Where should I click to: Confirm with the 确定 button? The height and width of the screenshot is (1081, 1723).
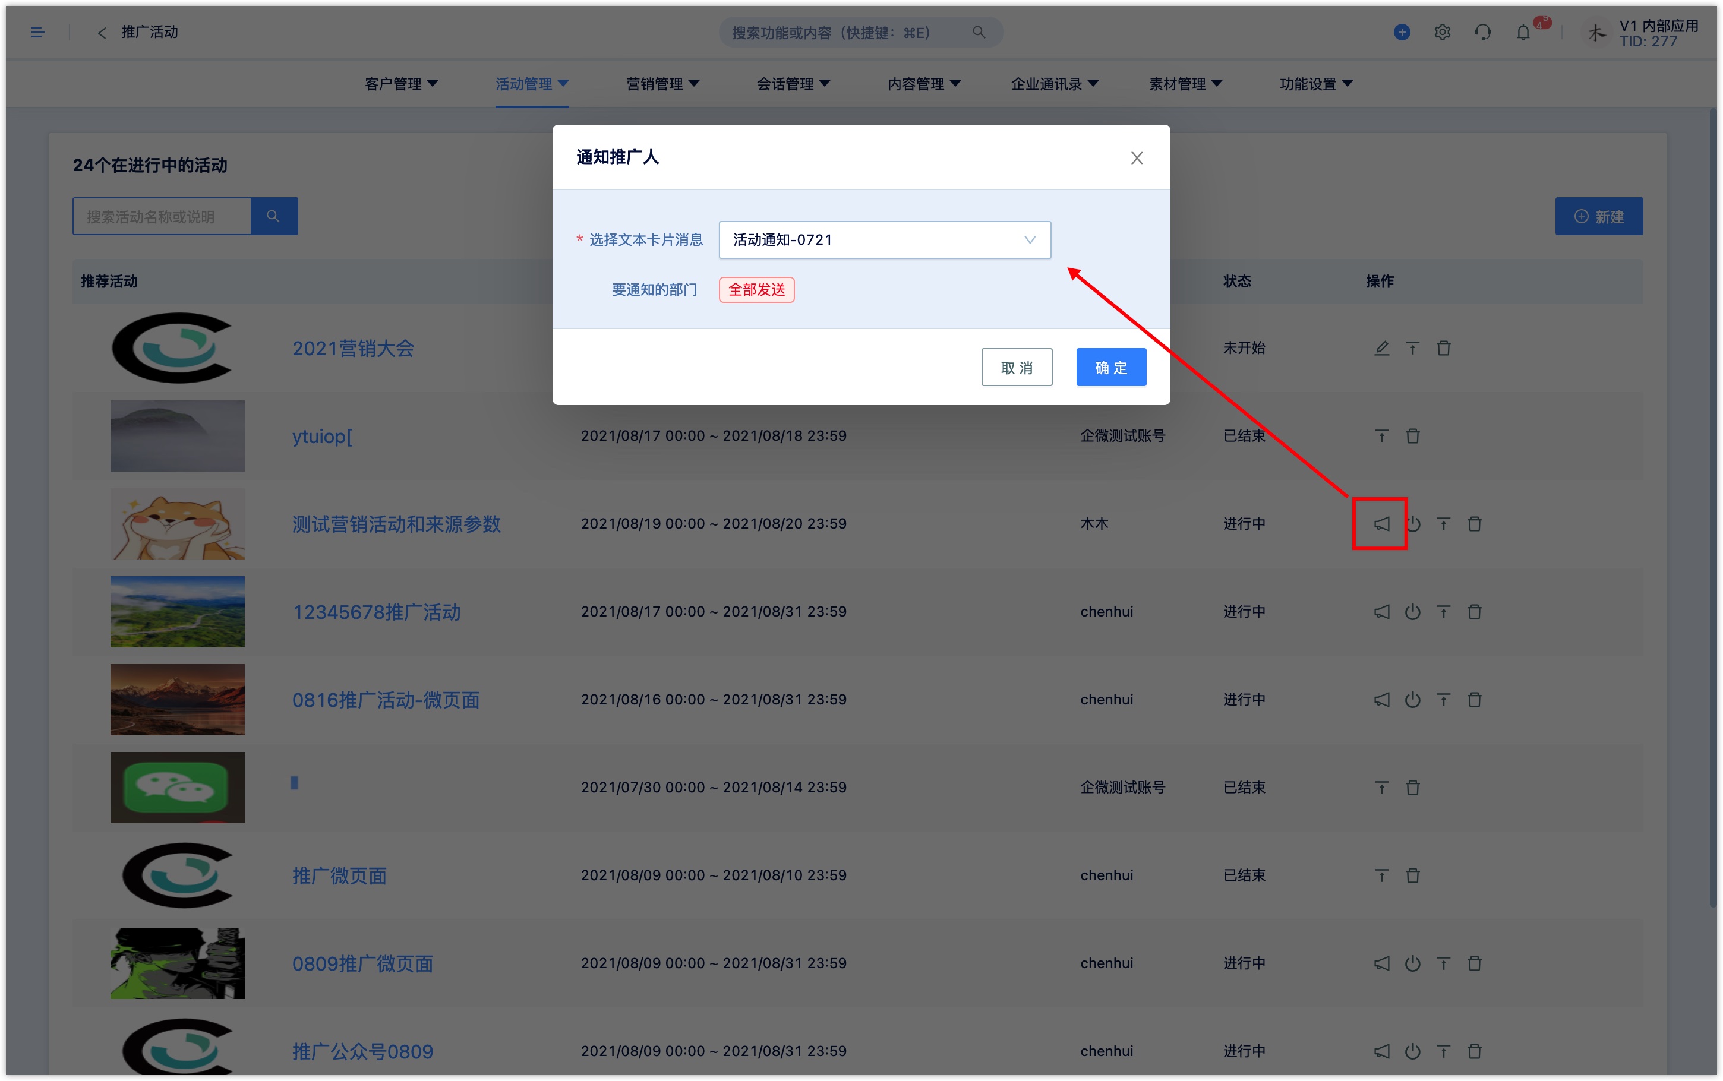1111,368
